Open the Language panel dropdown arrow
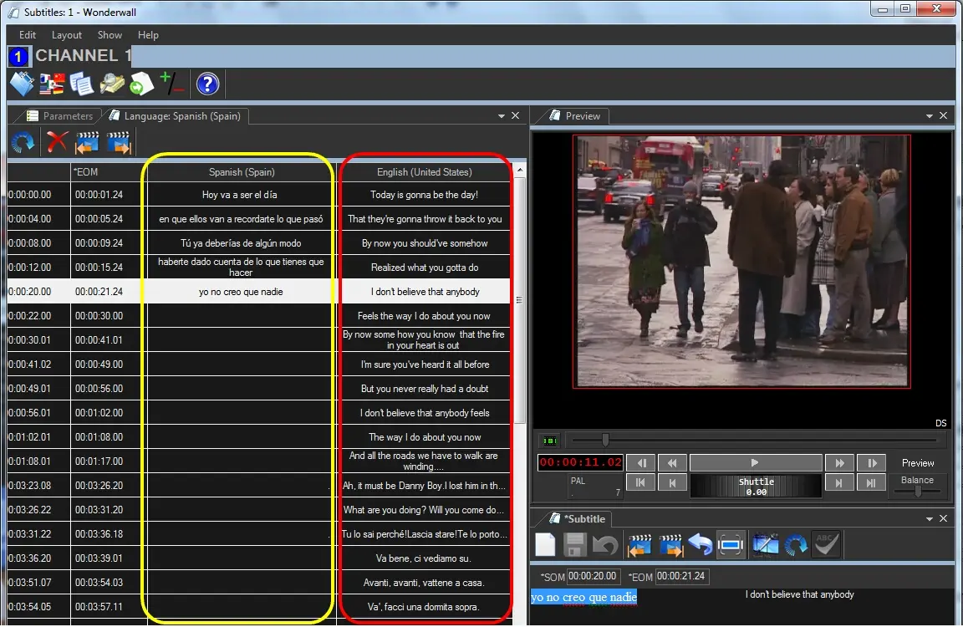The image size is (963, 627). 502,116
